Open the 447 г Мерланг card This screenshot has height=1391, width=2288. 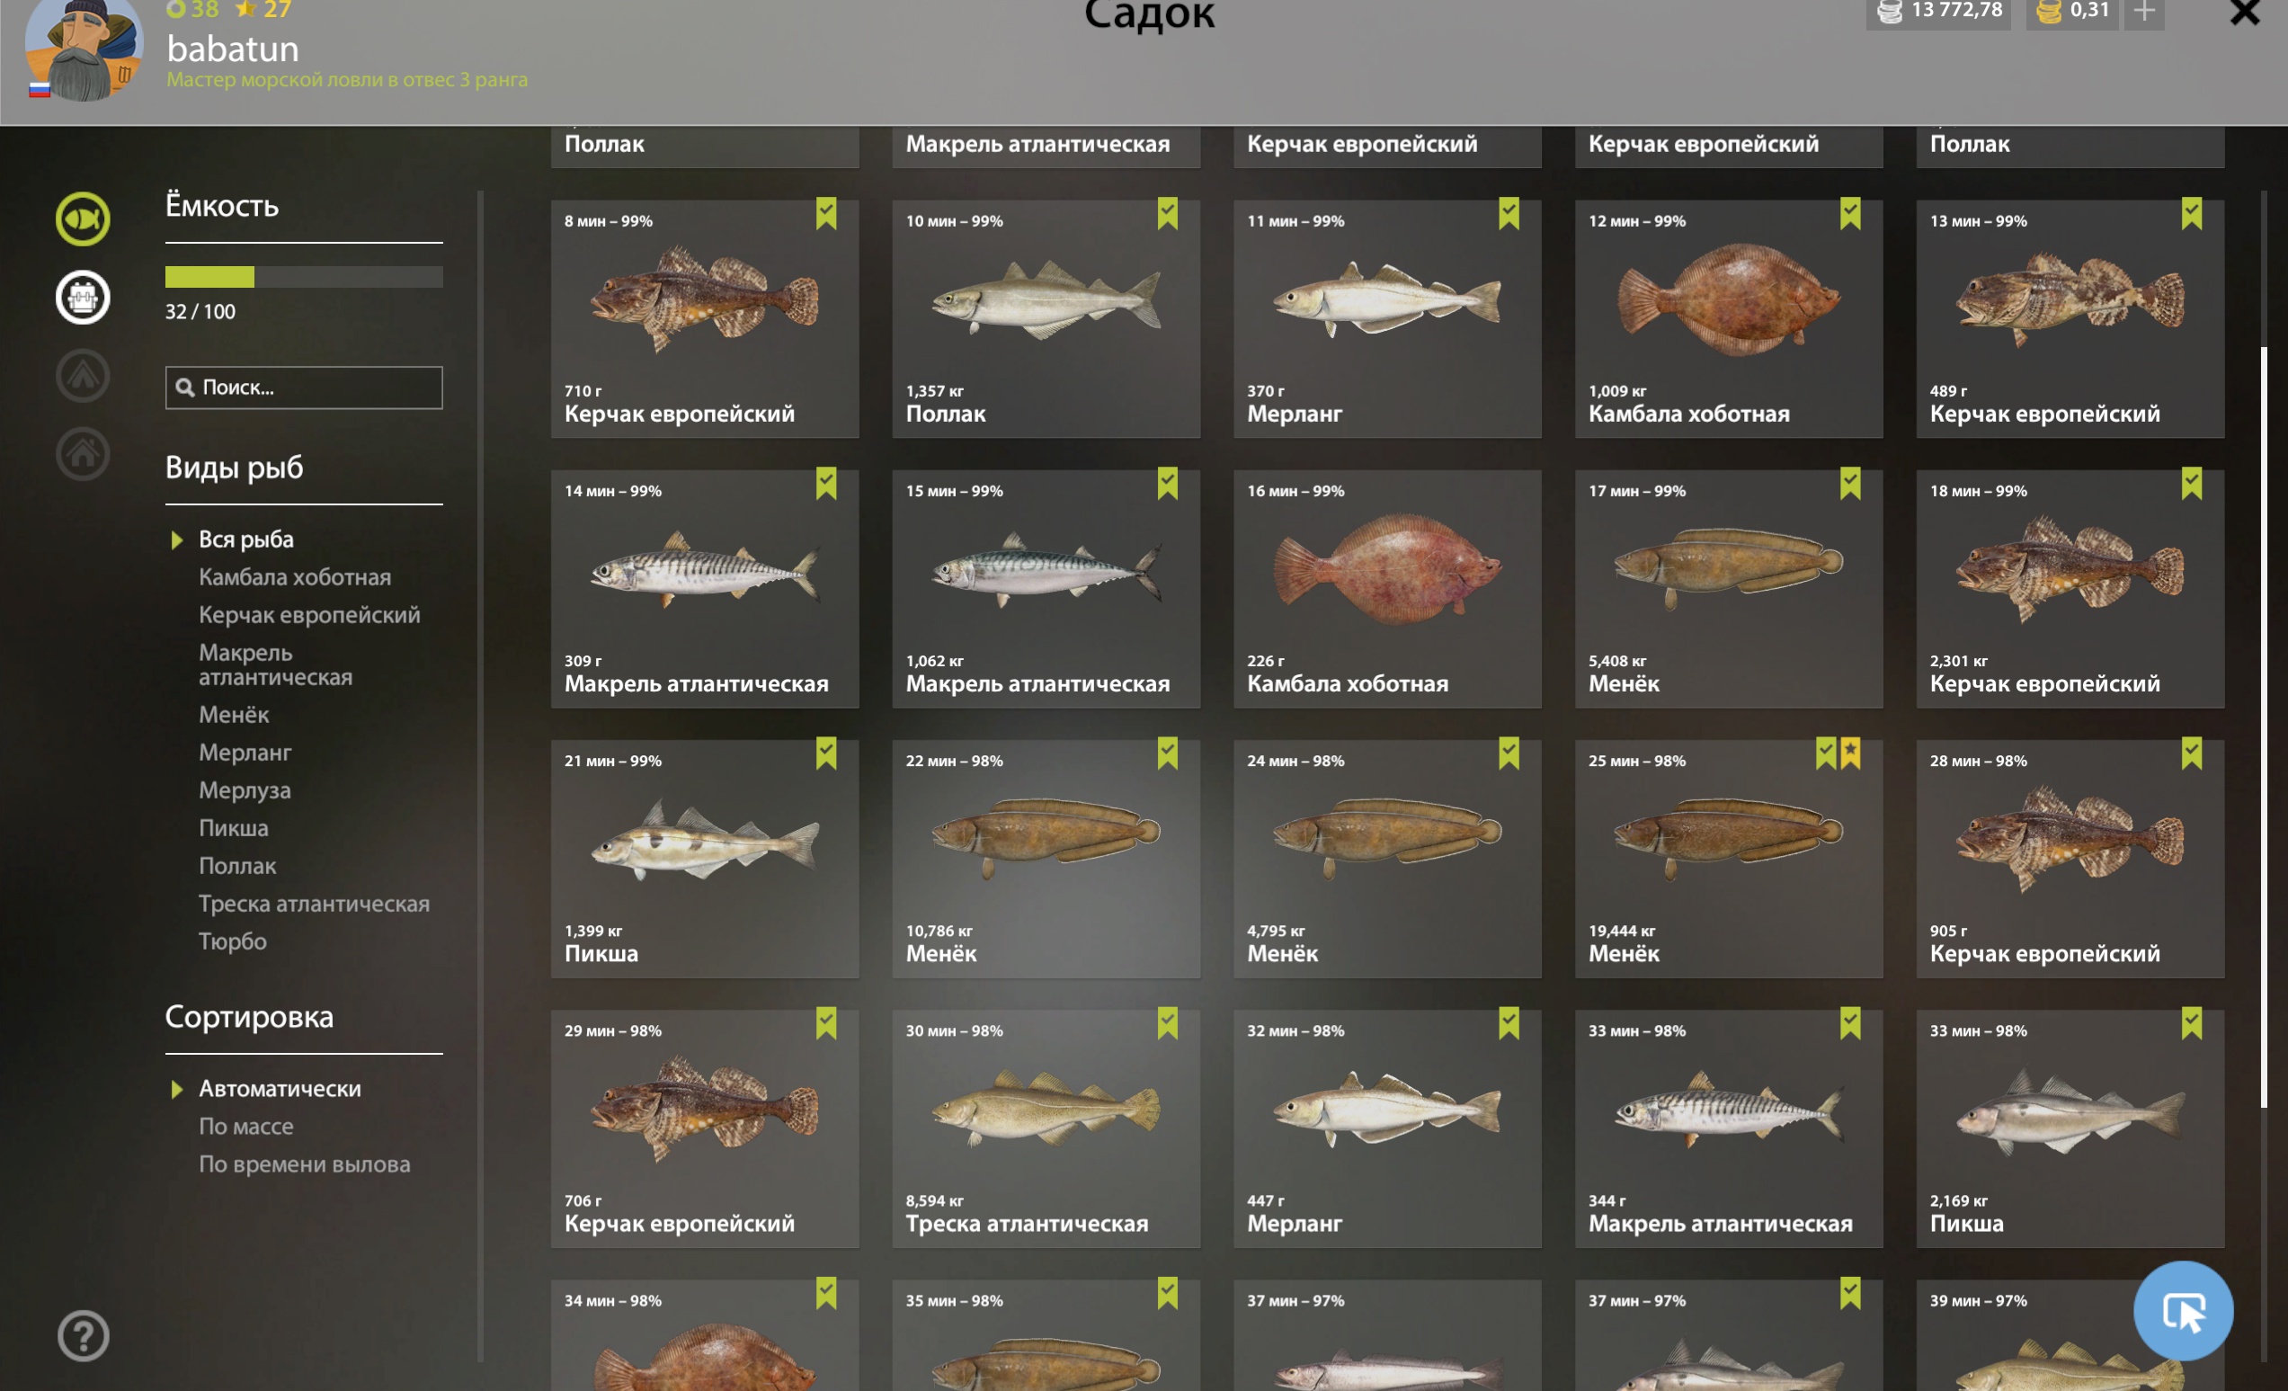[x=1387, y=1129]
